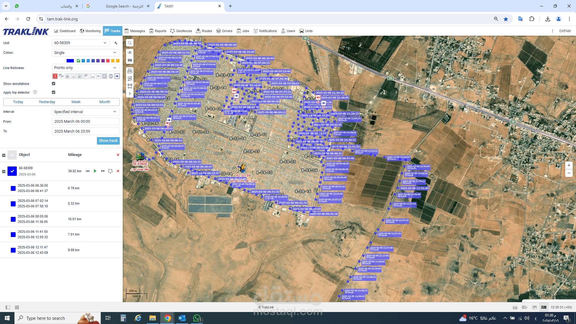576x324 pixels.
Task: Open the Line thickness dropdown
Action: click(85, 68)
